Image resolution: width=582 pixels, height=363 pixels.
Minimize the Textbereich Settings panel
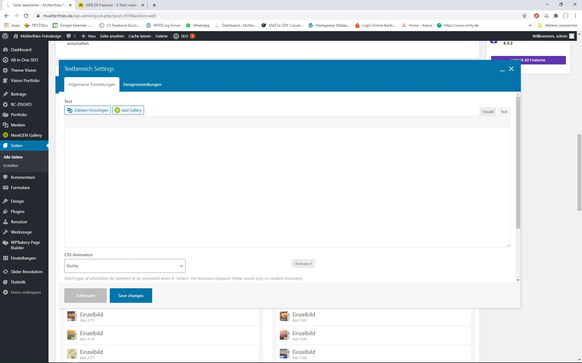click(x=502, y=69)
